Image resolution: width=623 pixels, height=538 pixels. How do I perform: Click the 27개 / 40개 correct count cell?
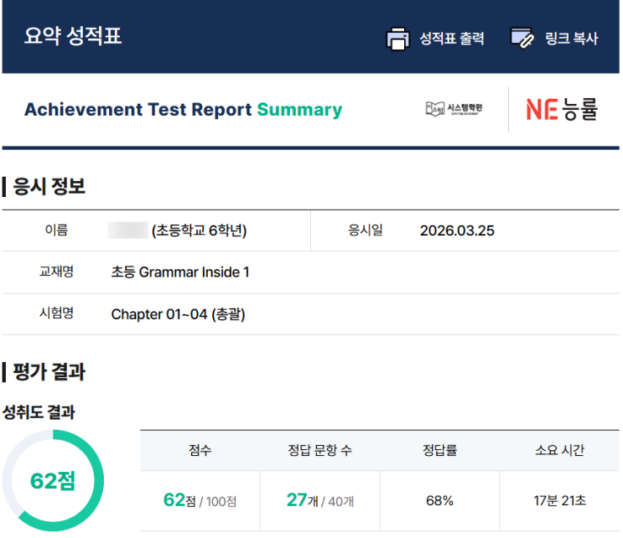(319, 500)
